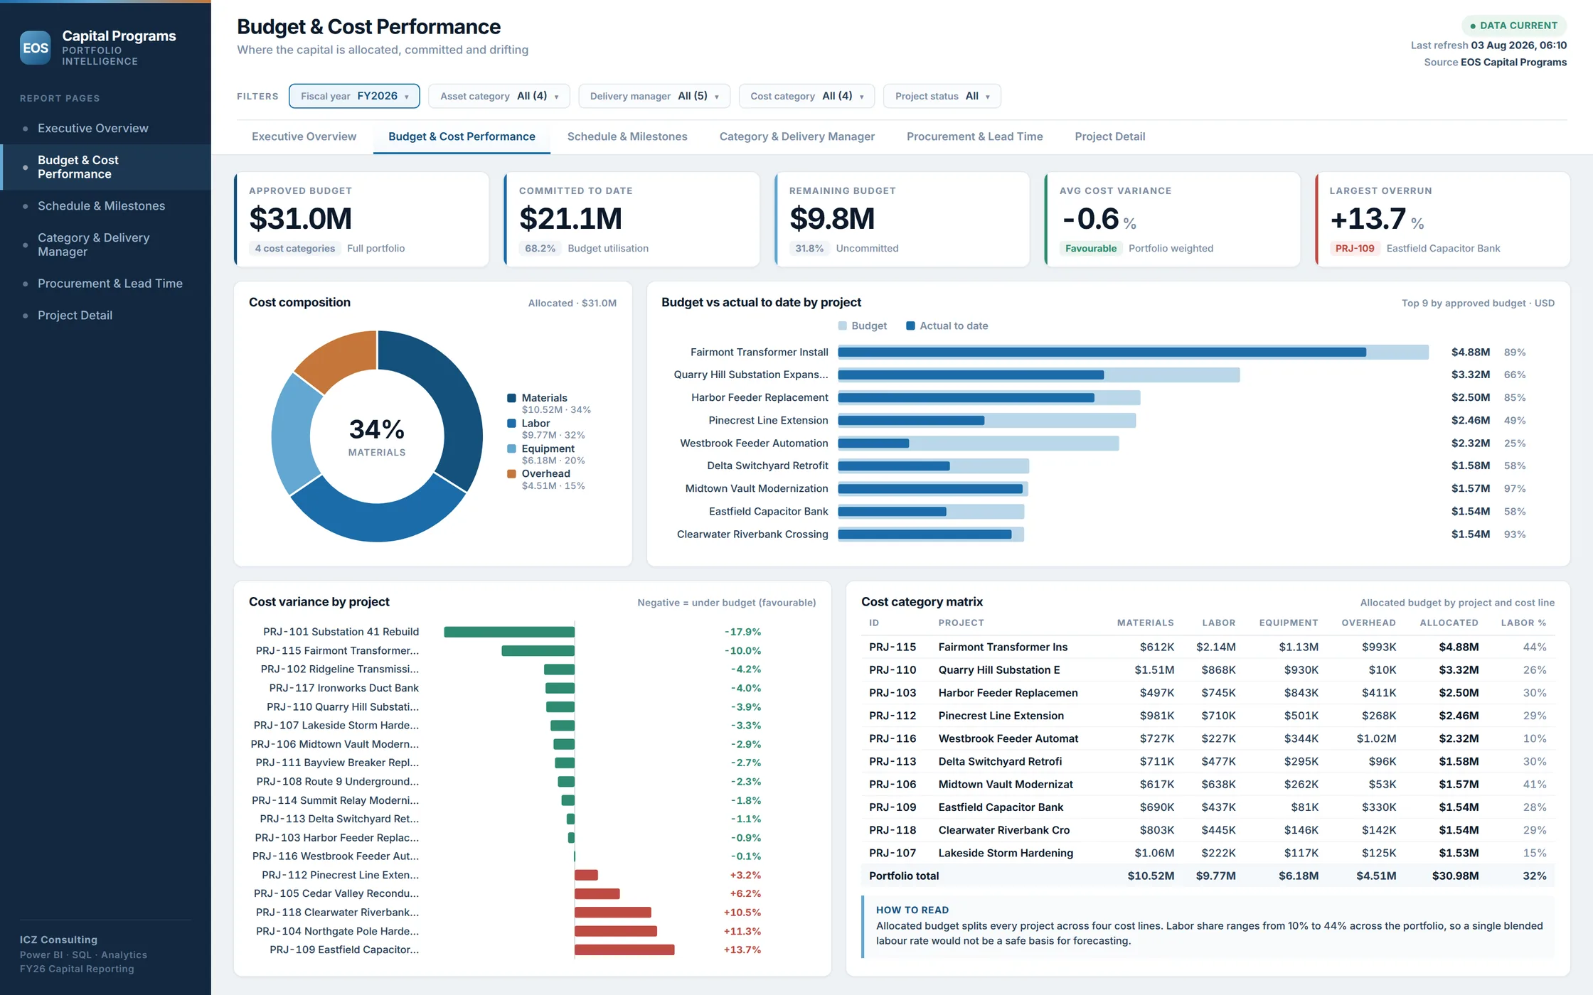Click the Labor legend color swatch

tap(511, 423)
